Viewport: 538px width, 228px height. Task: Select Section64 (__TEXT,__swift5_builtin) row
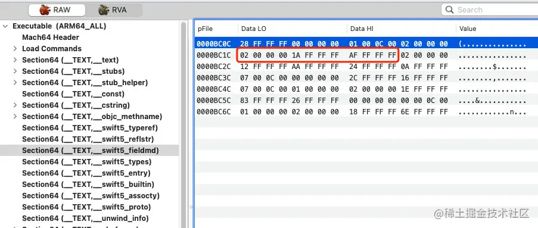[x=88, y=185]
